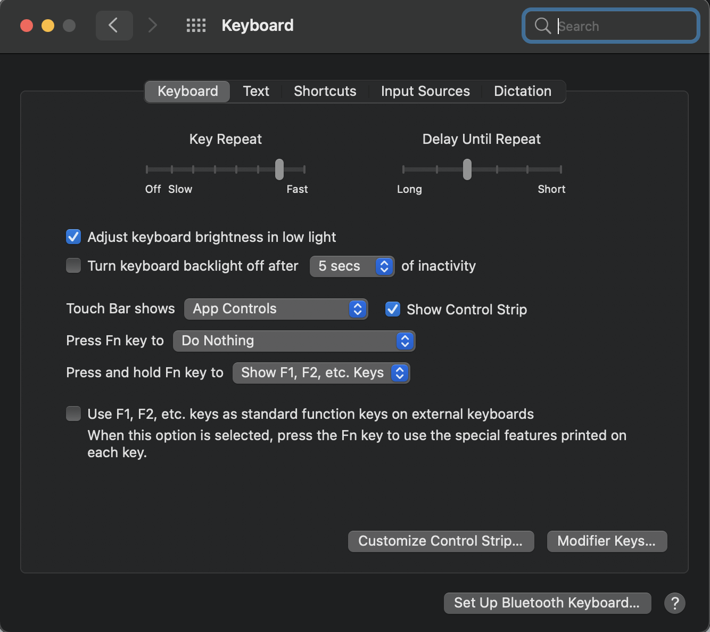Enable Use F1, F2 as standard function keys

point(73,414)
